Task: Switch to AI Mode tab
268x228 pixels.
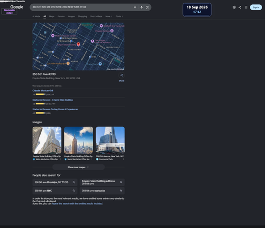Action: pos(36,16)
